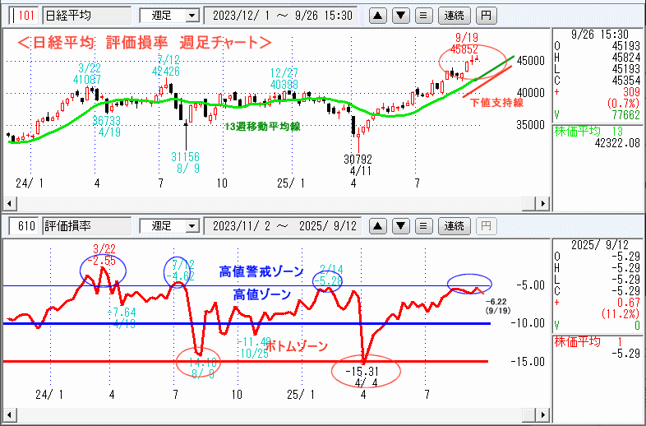Click right scroll arrow of top chart scrollbar
This screenshot has width=646, height=426.
(540, 203)
